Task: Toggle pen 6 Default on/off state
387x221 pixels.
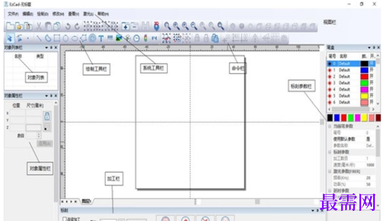Action: [371, 102]
